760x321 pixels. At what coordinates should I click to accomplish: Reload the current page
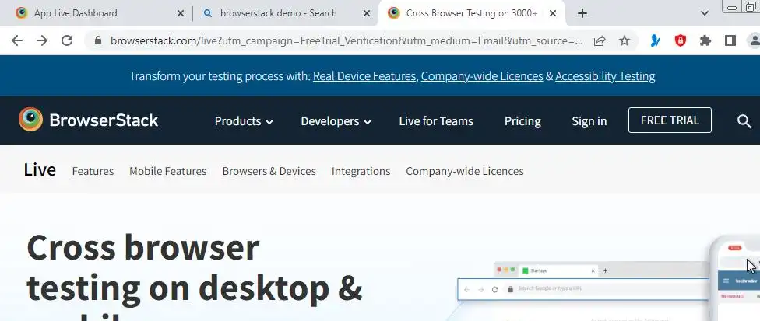67,40
